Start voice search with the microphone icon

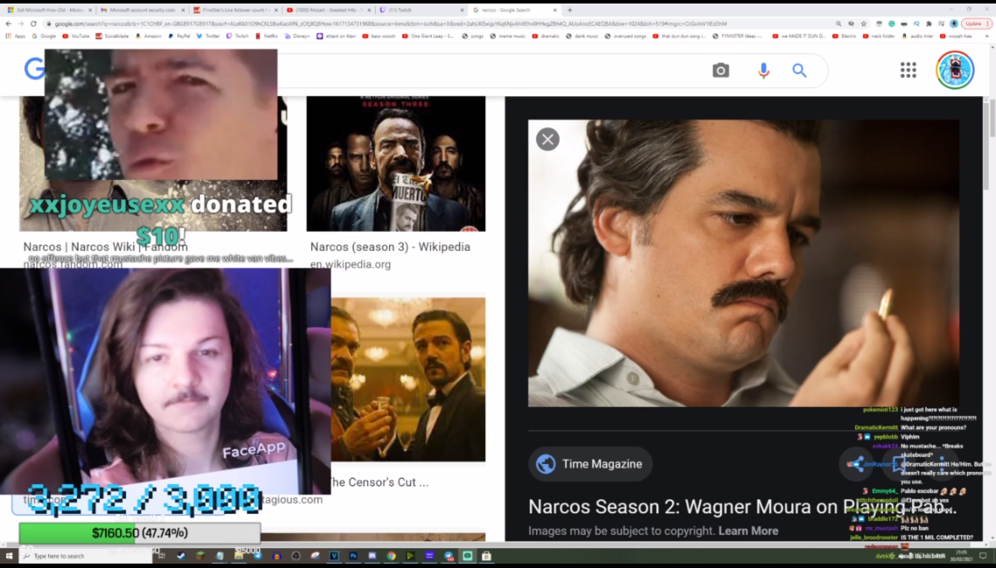[x=763, y=71]
